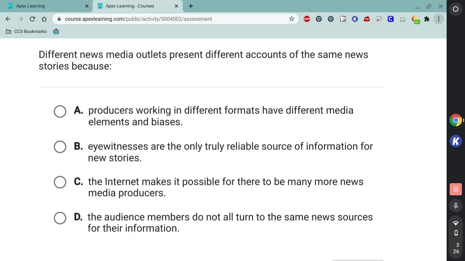Go to the browser home page
The width and height of the screenshot is (465, 261).
click(x=44, y=19)
